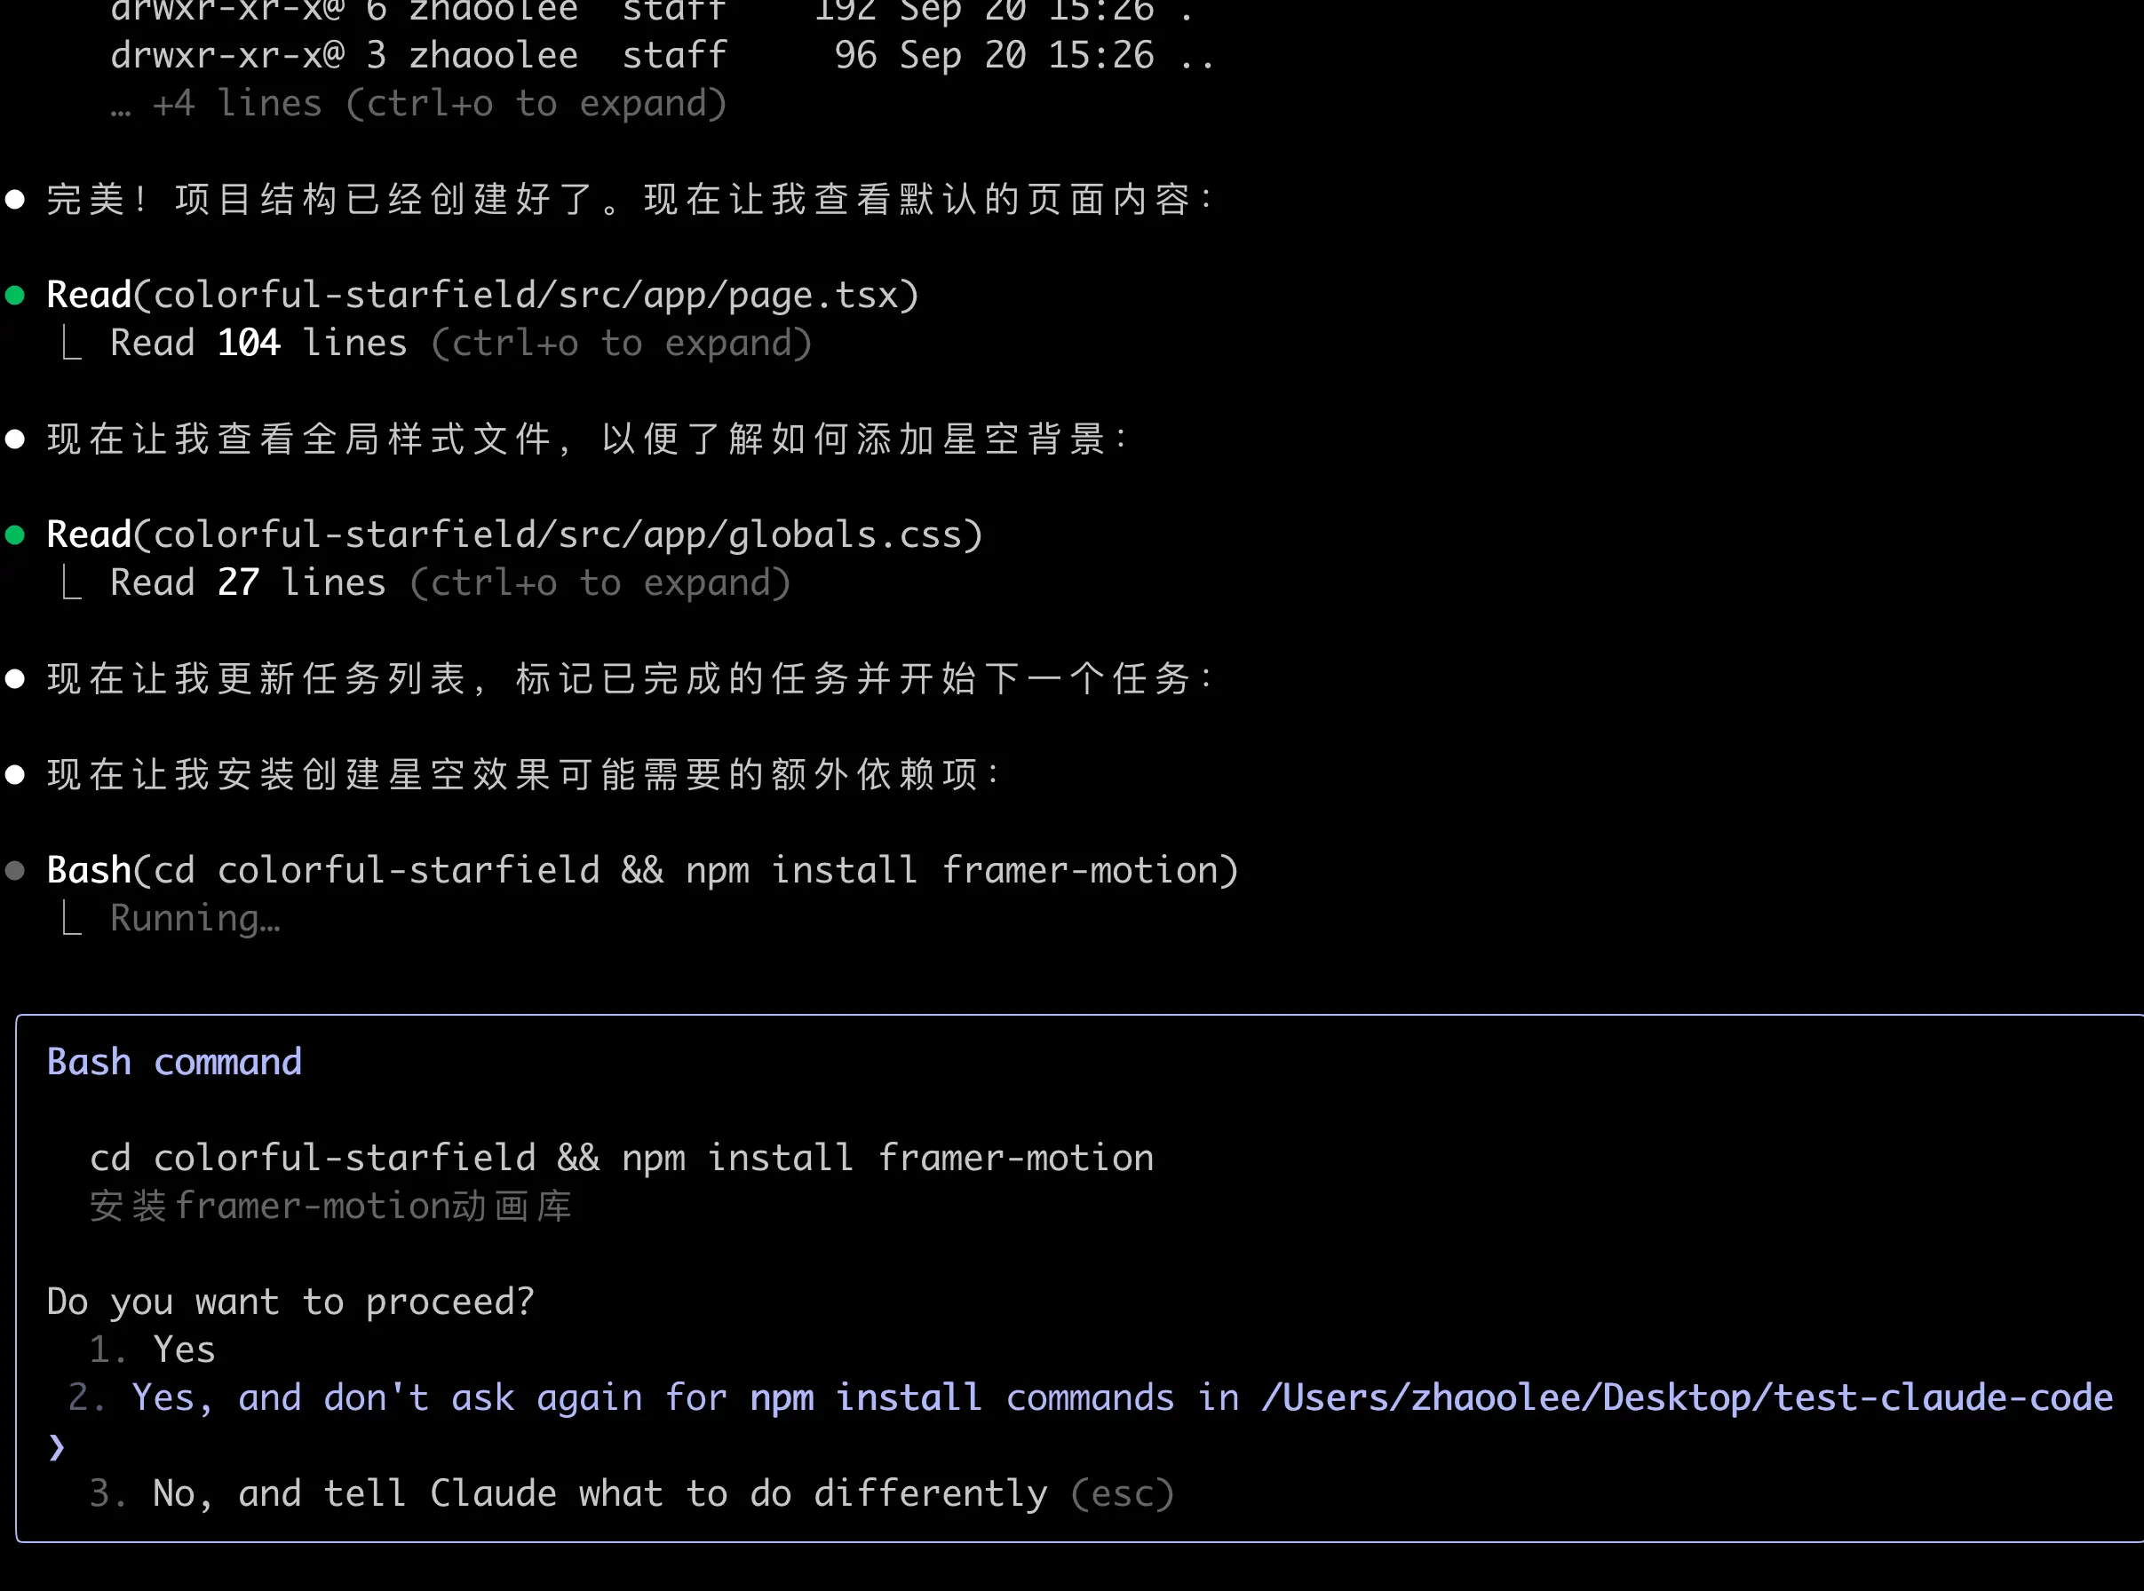Screen dimensions: 2144x1591
Task: Click Bash(cd colorful-starfield && npm install) line
Action: pos(641,871)
